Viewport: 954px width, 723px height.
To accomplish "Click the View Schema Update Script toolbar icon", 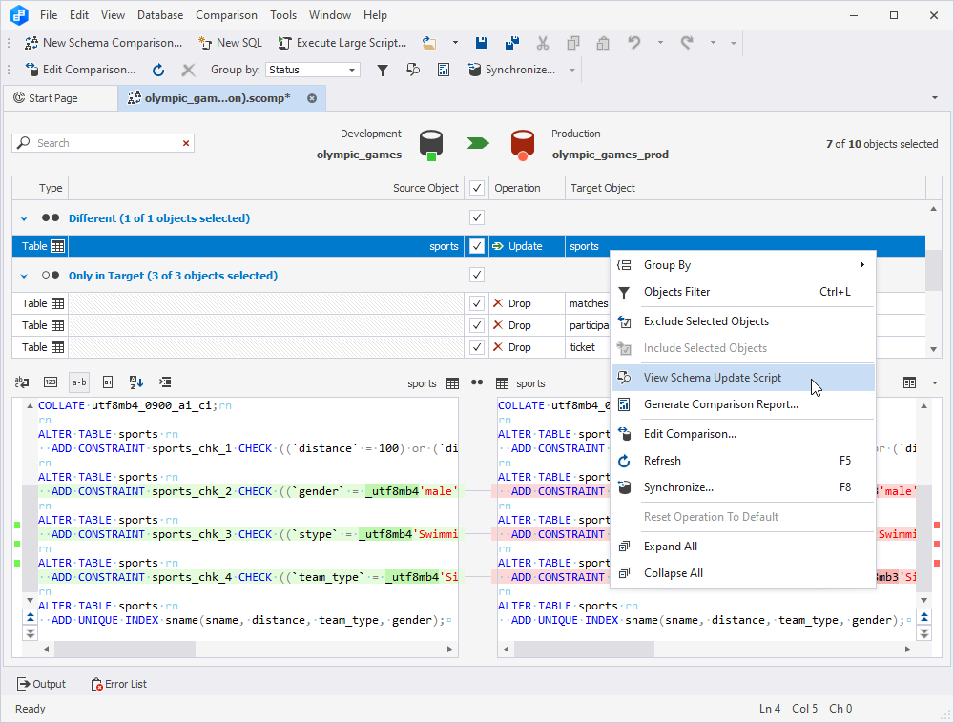I will [413, 70].
